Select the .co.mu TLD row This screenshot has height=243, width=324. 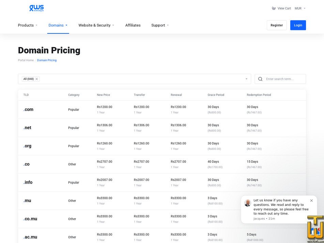(x=162, y=218)
